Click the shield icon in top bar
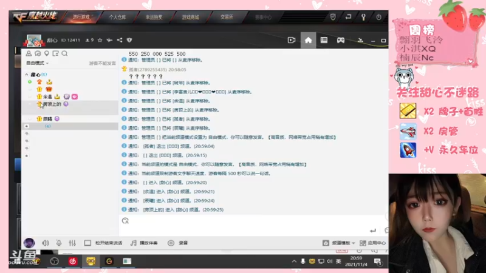 tap(333, 17)
